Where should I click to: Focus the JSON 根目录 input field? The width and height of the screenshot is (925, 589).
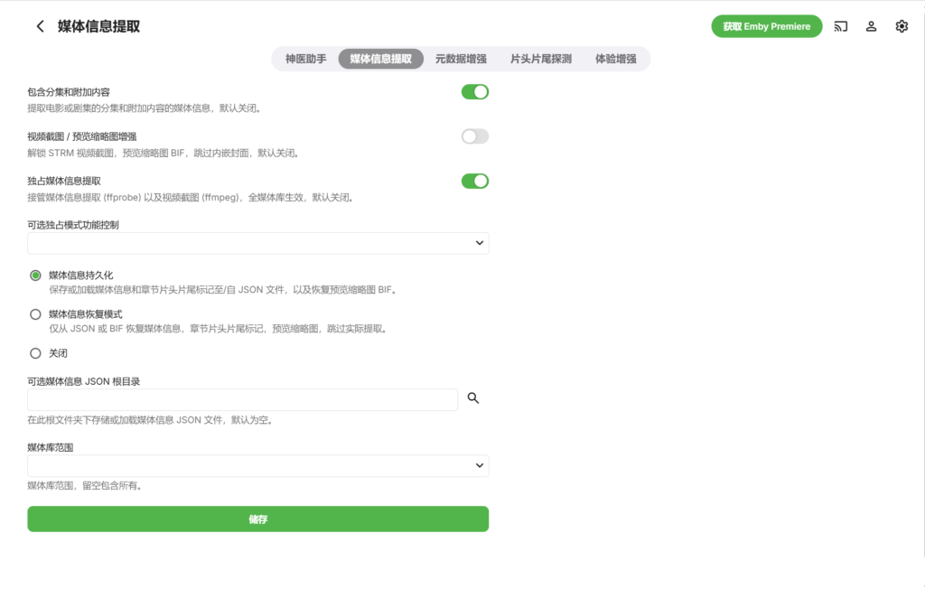click(242, 399)
